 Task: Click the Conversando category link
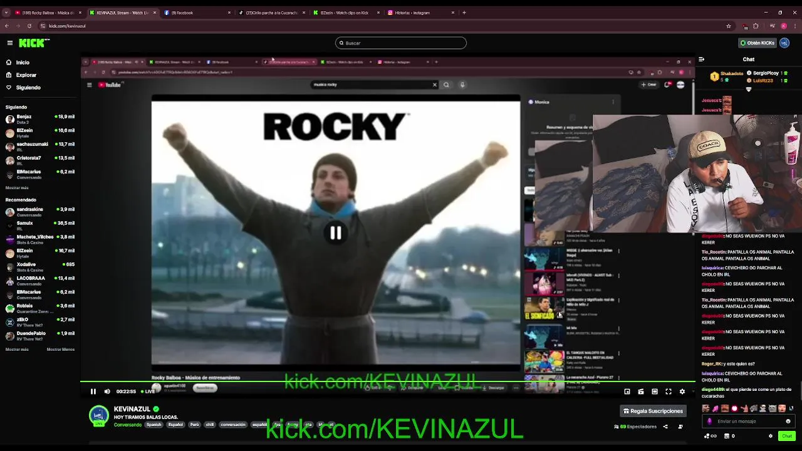[x=128, y=425]
